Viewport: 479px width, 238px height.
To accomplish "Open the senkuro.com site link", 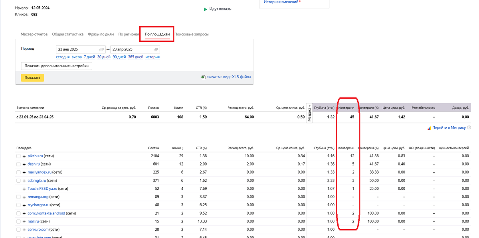I will (x=38, y=230).
